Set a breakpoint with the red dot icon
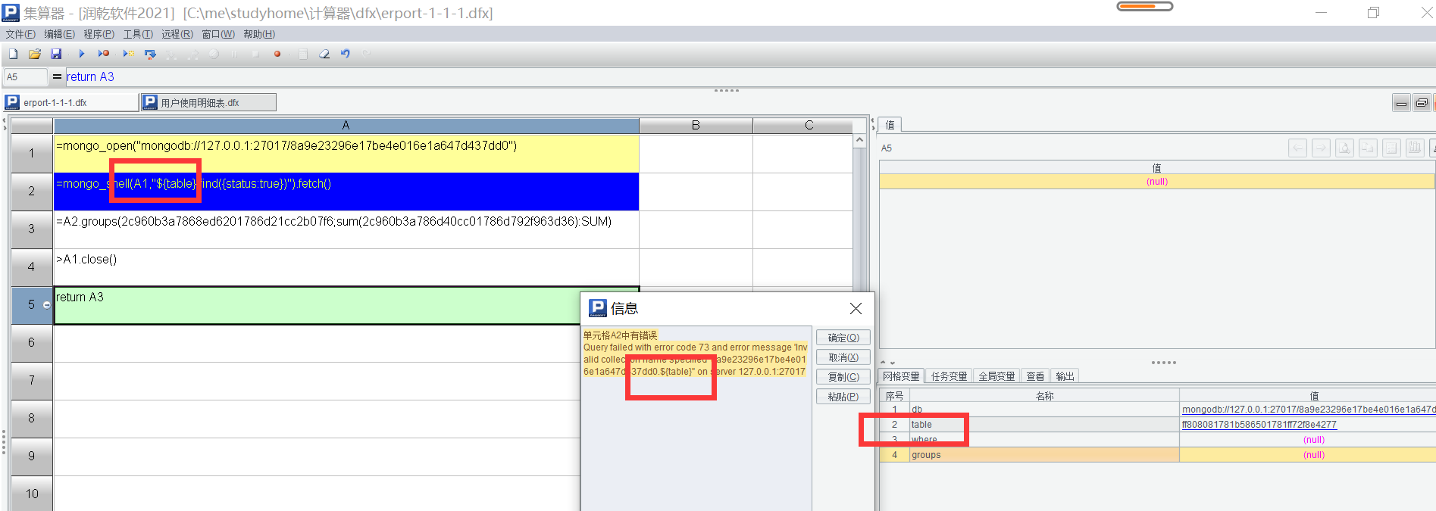1436x511 pixels. 277,54
